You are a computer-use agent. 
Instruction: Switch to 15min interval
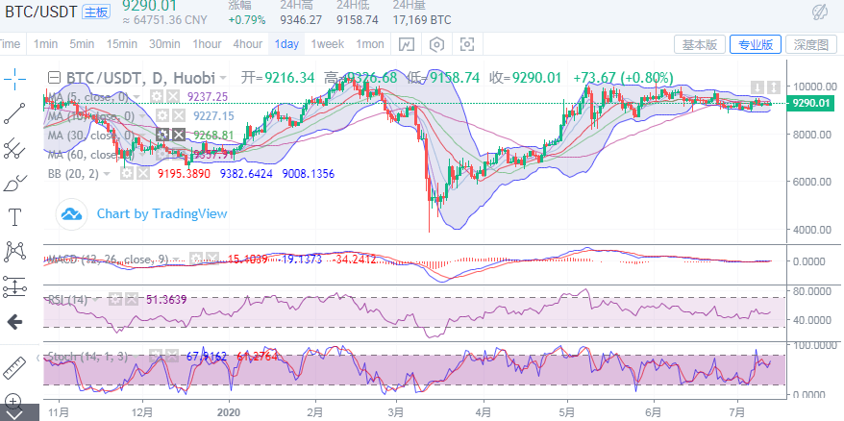pyautogui.click(x=121, y=44)
